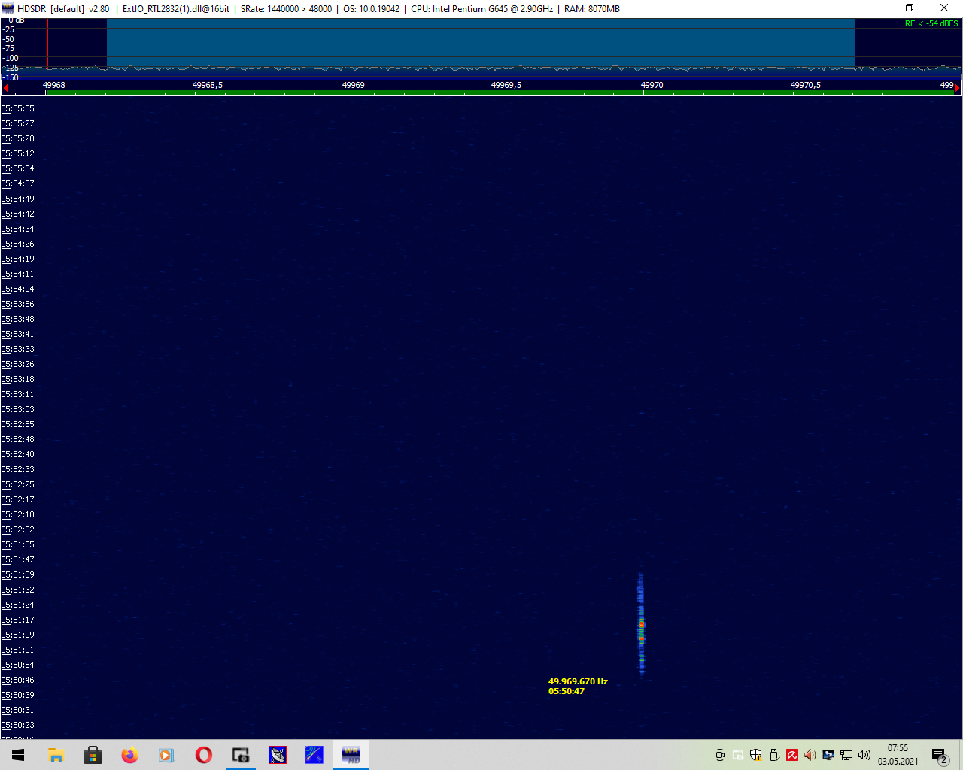Click the yellow 49.969.670 Hz frequency readout
Image resolution: width=963 pixels, height=770 pixels.
click(x=578, y=681)
